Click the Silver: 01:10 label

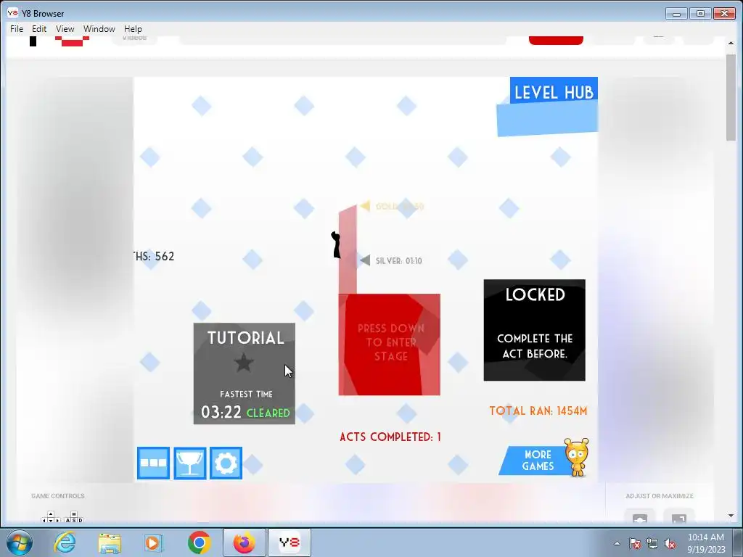pos(398,261)
